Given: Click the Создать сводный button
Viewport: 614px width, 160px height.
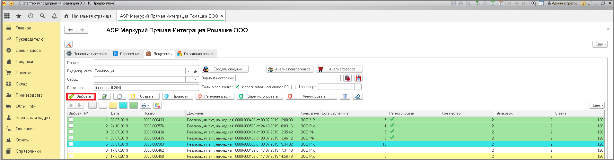Looking at the screenshot, I should 225,69.
